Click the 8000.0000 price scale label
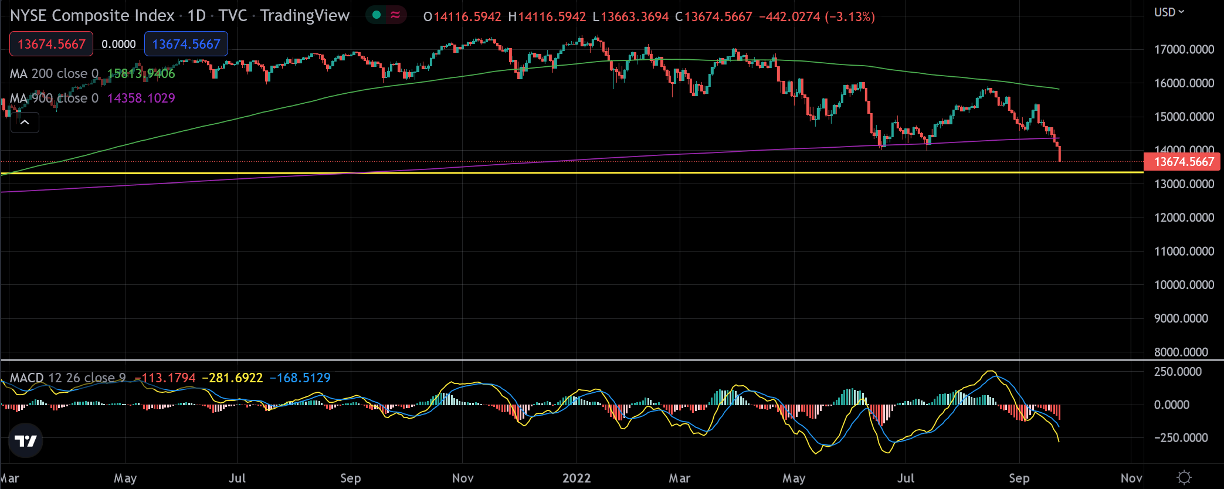The image size is (1224, 489). pyautogui.click(x=1181, y=352)
